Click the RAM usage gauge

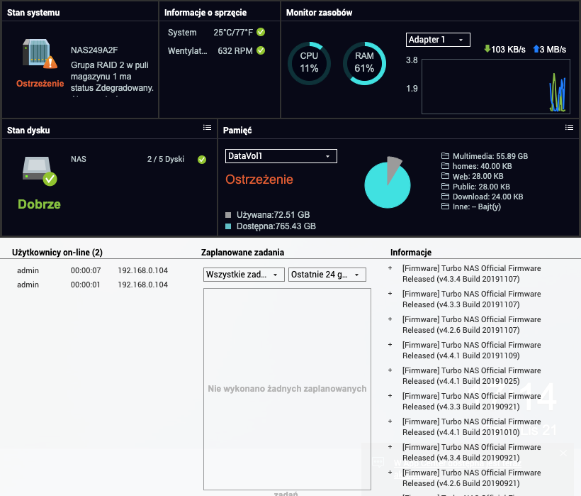tap(364, 63)
